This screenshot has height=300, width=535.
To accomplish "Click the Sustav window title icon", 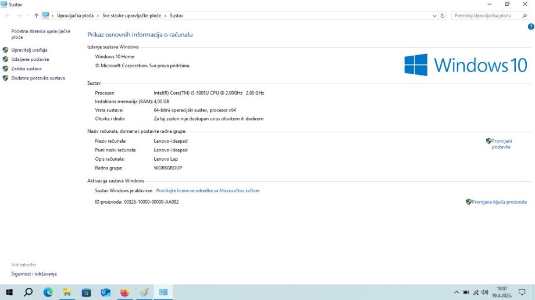I will click(4, 5).
